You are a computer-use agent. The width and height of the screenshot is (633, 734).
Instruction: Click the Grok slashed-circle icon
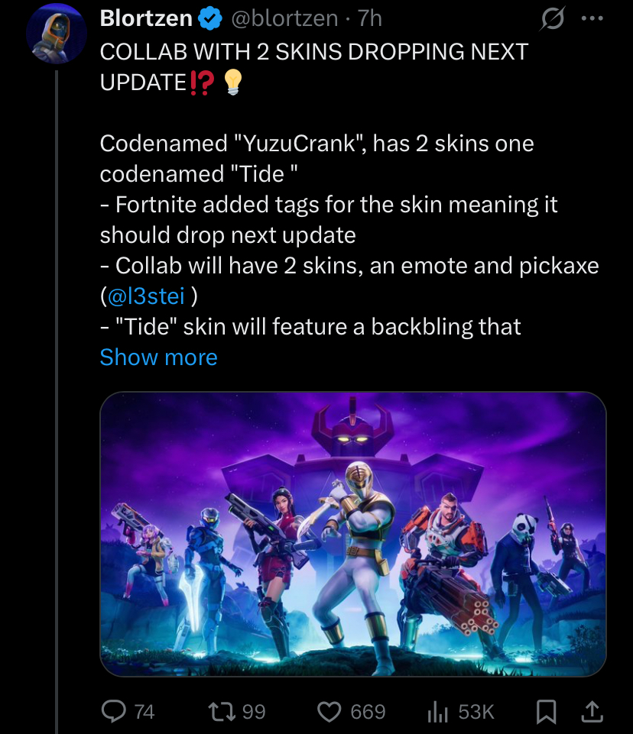[553, 19]
